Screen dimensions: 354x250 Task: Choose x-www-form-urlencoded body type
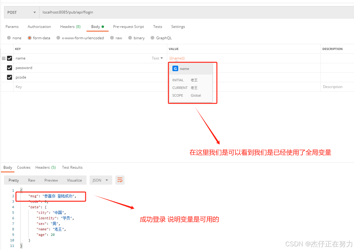click(58, 38)
